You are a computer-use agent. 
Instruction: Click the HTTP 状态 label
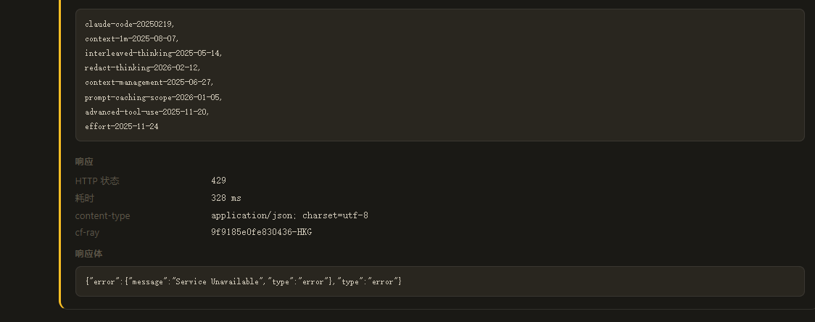tap(97, 181)
